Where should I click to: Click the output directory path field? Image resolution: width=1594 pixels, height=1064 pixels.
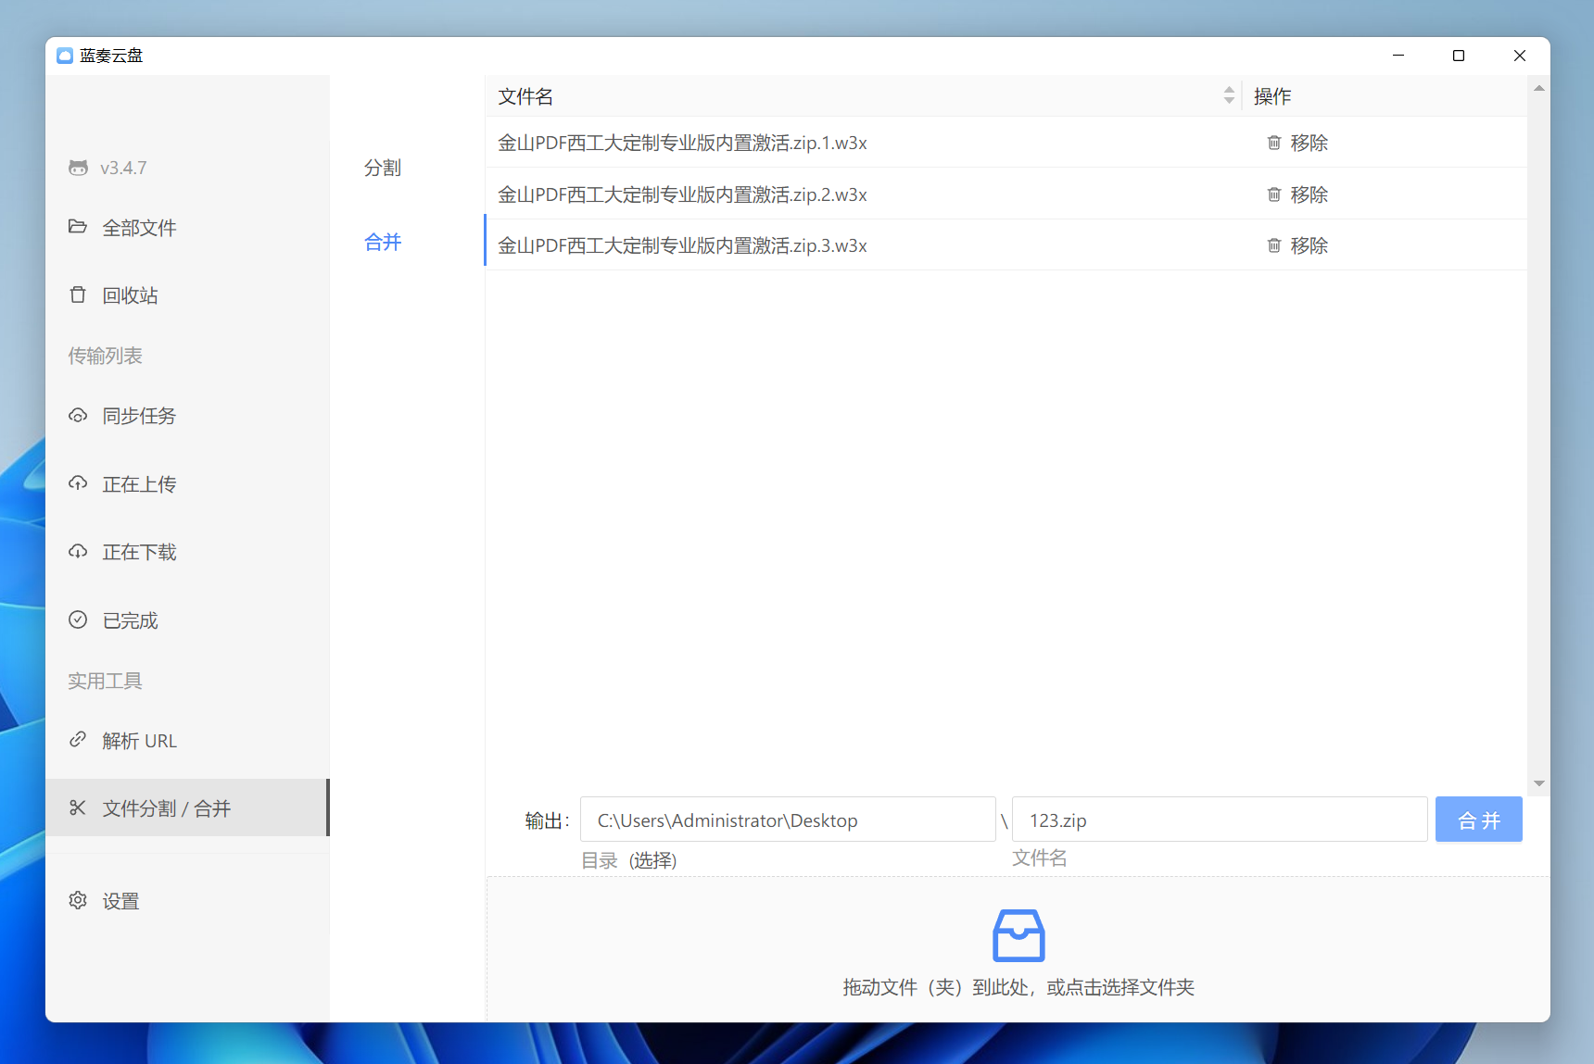click(x=788, y=820)
